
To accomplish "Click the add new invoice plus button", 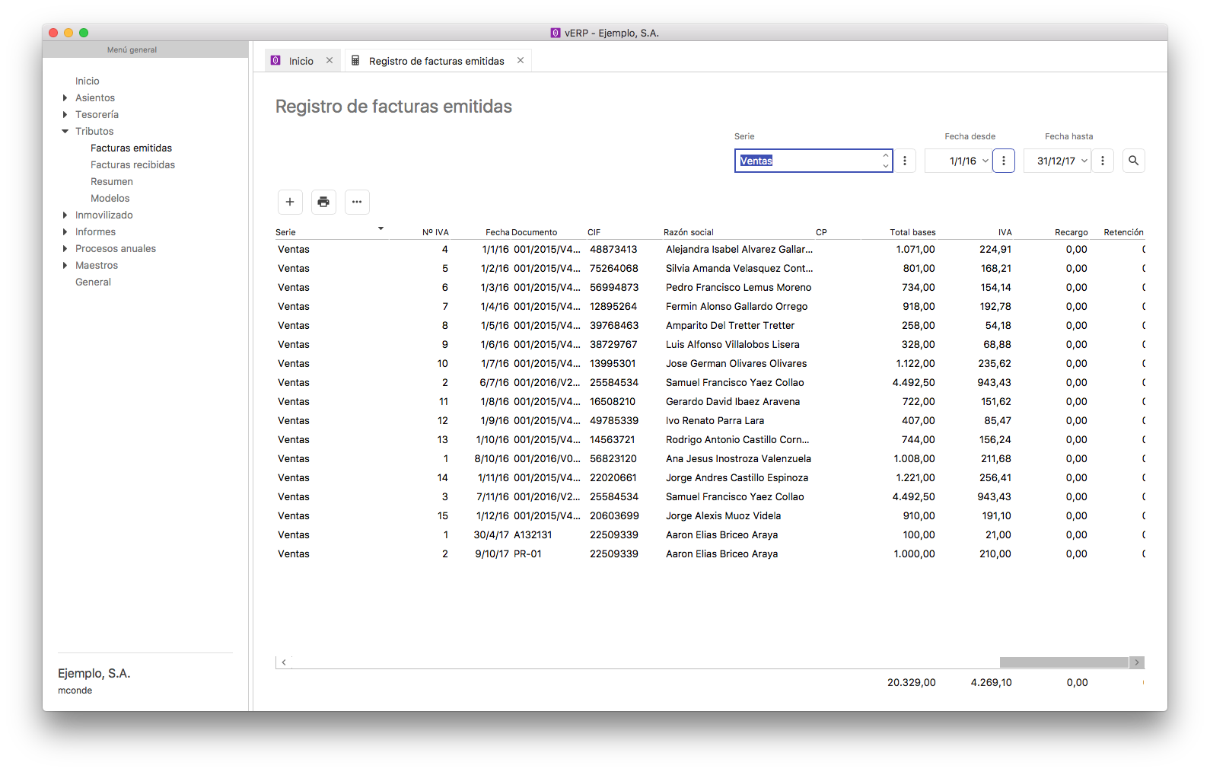I will [290, 202].
